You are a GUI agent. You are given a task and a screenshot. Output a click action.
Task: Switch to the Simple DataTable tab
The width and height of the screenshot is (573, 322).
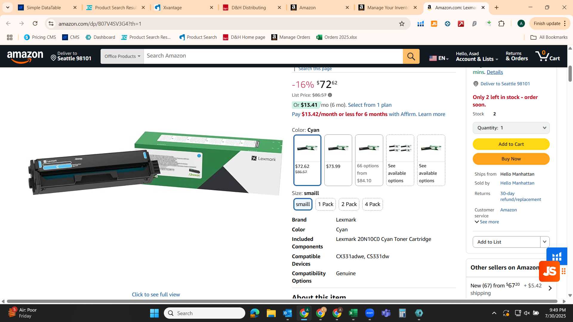[x=48, y=7]
